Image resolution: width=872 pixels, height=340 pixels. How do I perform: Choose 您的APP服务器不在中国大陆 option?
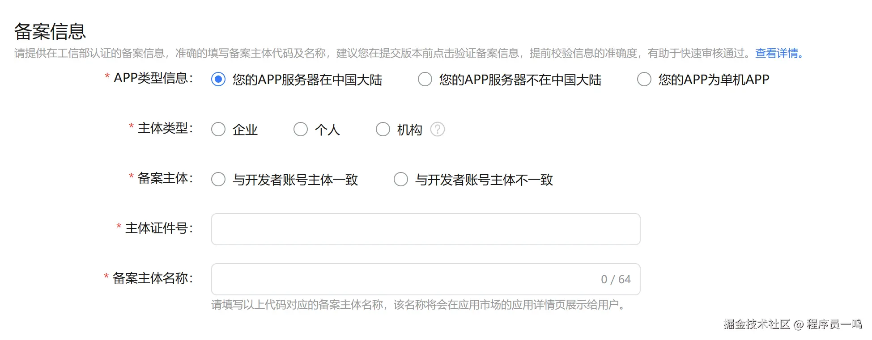pos(425,80)
